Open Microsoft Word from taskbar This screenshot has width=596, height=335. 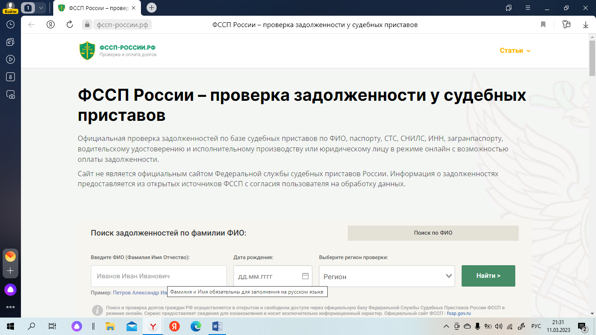point(217,326)
